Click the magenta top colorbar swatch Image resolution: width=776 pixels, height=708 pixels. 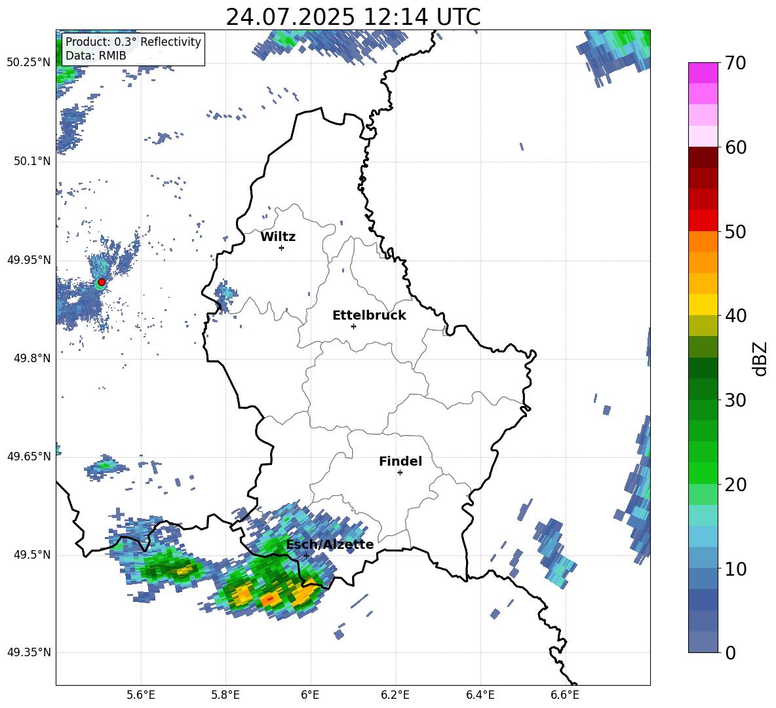[703, 73]
